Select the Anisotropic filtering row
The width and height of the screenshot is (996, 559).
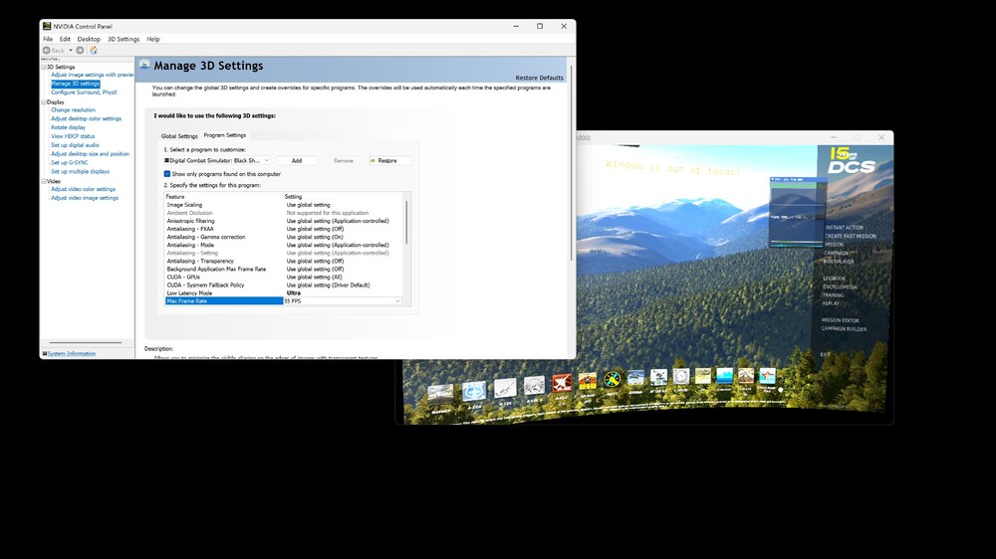[x=284, y=221]
